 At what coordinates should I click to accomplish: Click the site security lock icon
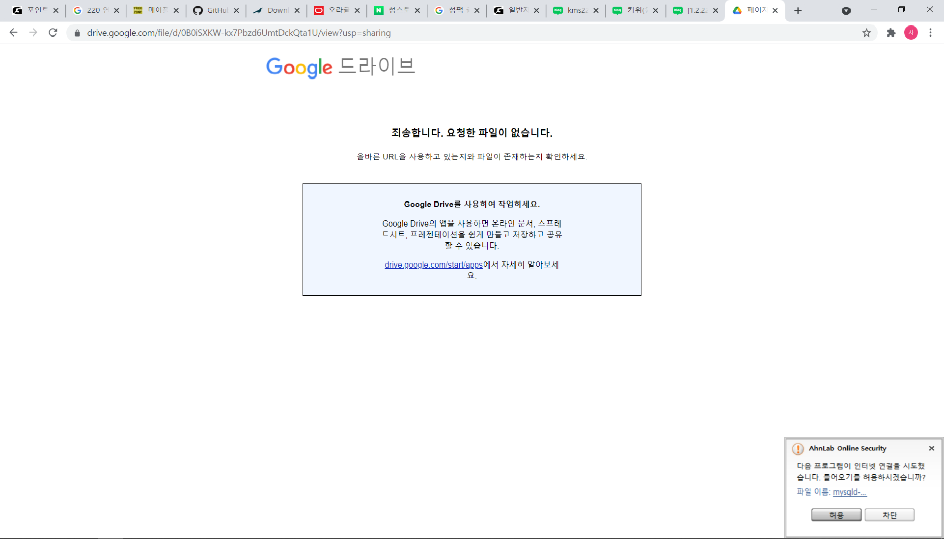77,33
